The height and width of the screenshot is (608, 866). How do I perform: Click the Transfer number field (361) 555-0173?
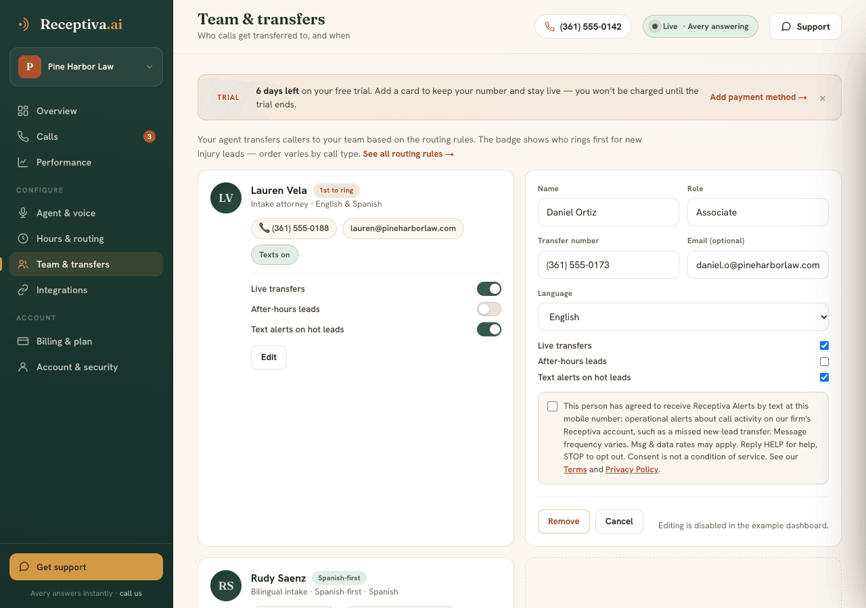tap(608, 265)
